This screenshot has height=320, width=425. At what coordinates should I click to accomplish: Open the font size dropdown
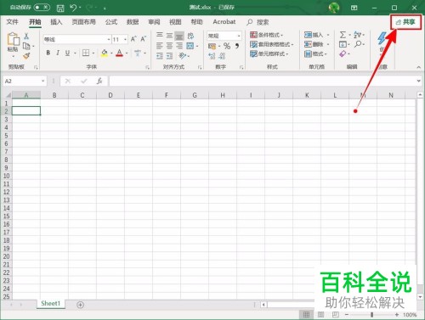tap(125, 39)
